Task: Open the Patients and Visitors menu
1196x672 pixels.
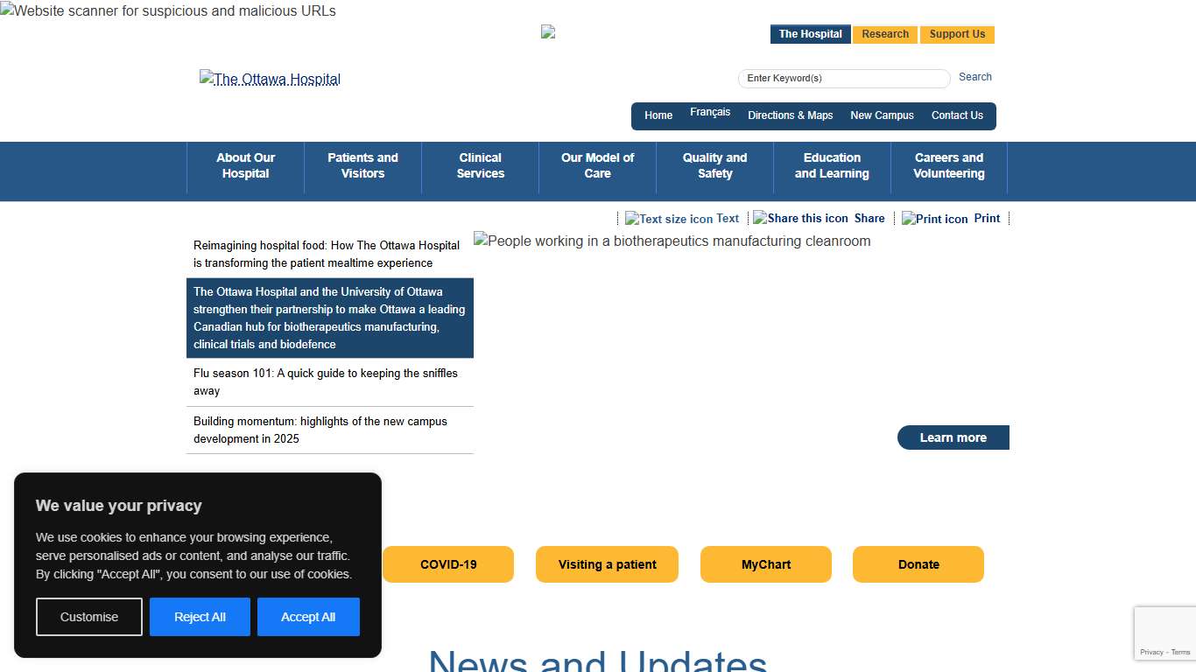Action: [362, 166]
